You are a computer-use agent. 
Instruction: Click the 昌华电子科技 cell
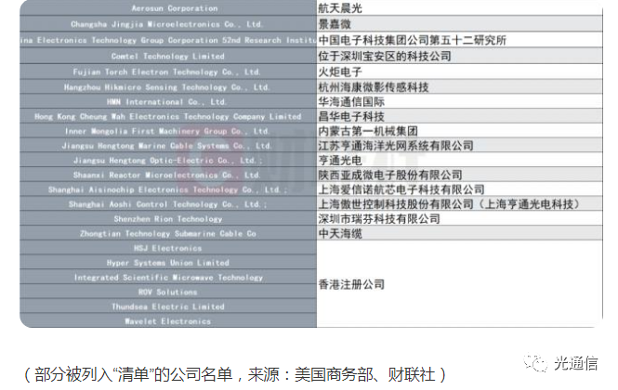460,116
